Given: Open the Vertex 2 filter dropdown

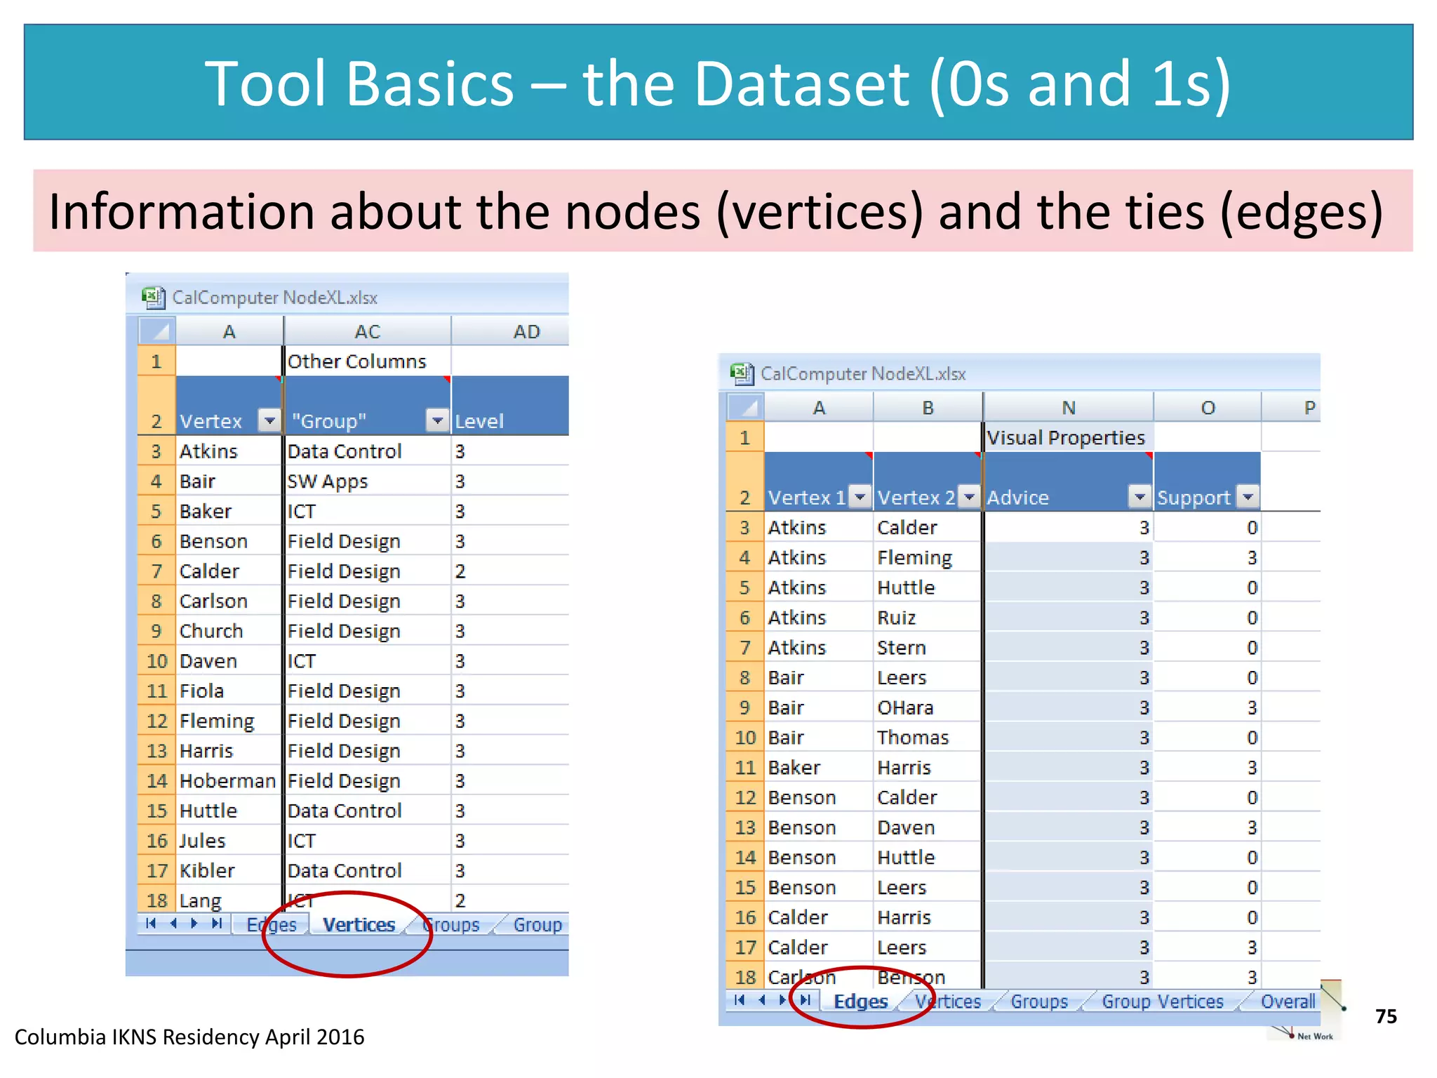Looking at the screenshot, I should 969,497.
